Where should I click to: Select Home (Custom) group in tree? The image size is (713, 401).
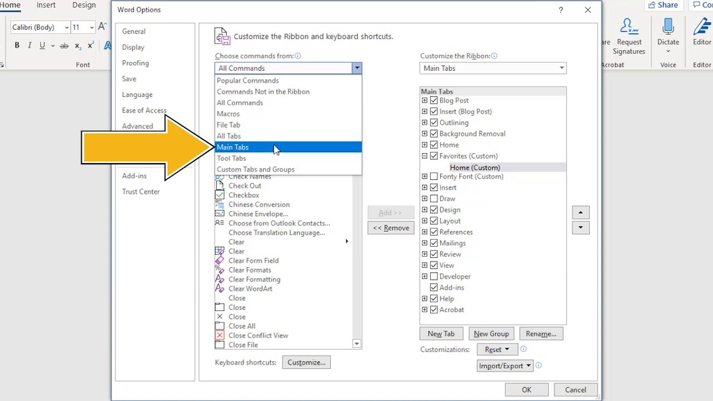tap(475, 167)
